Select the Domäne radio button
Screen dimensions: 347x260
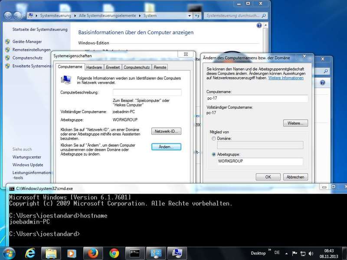tap(213, 138)
